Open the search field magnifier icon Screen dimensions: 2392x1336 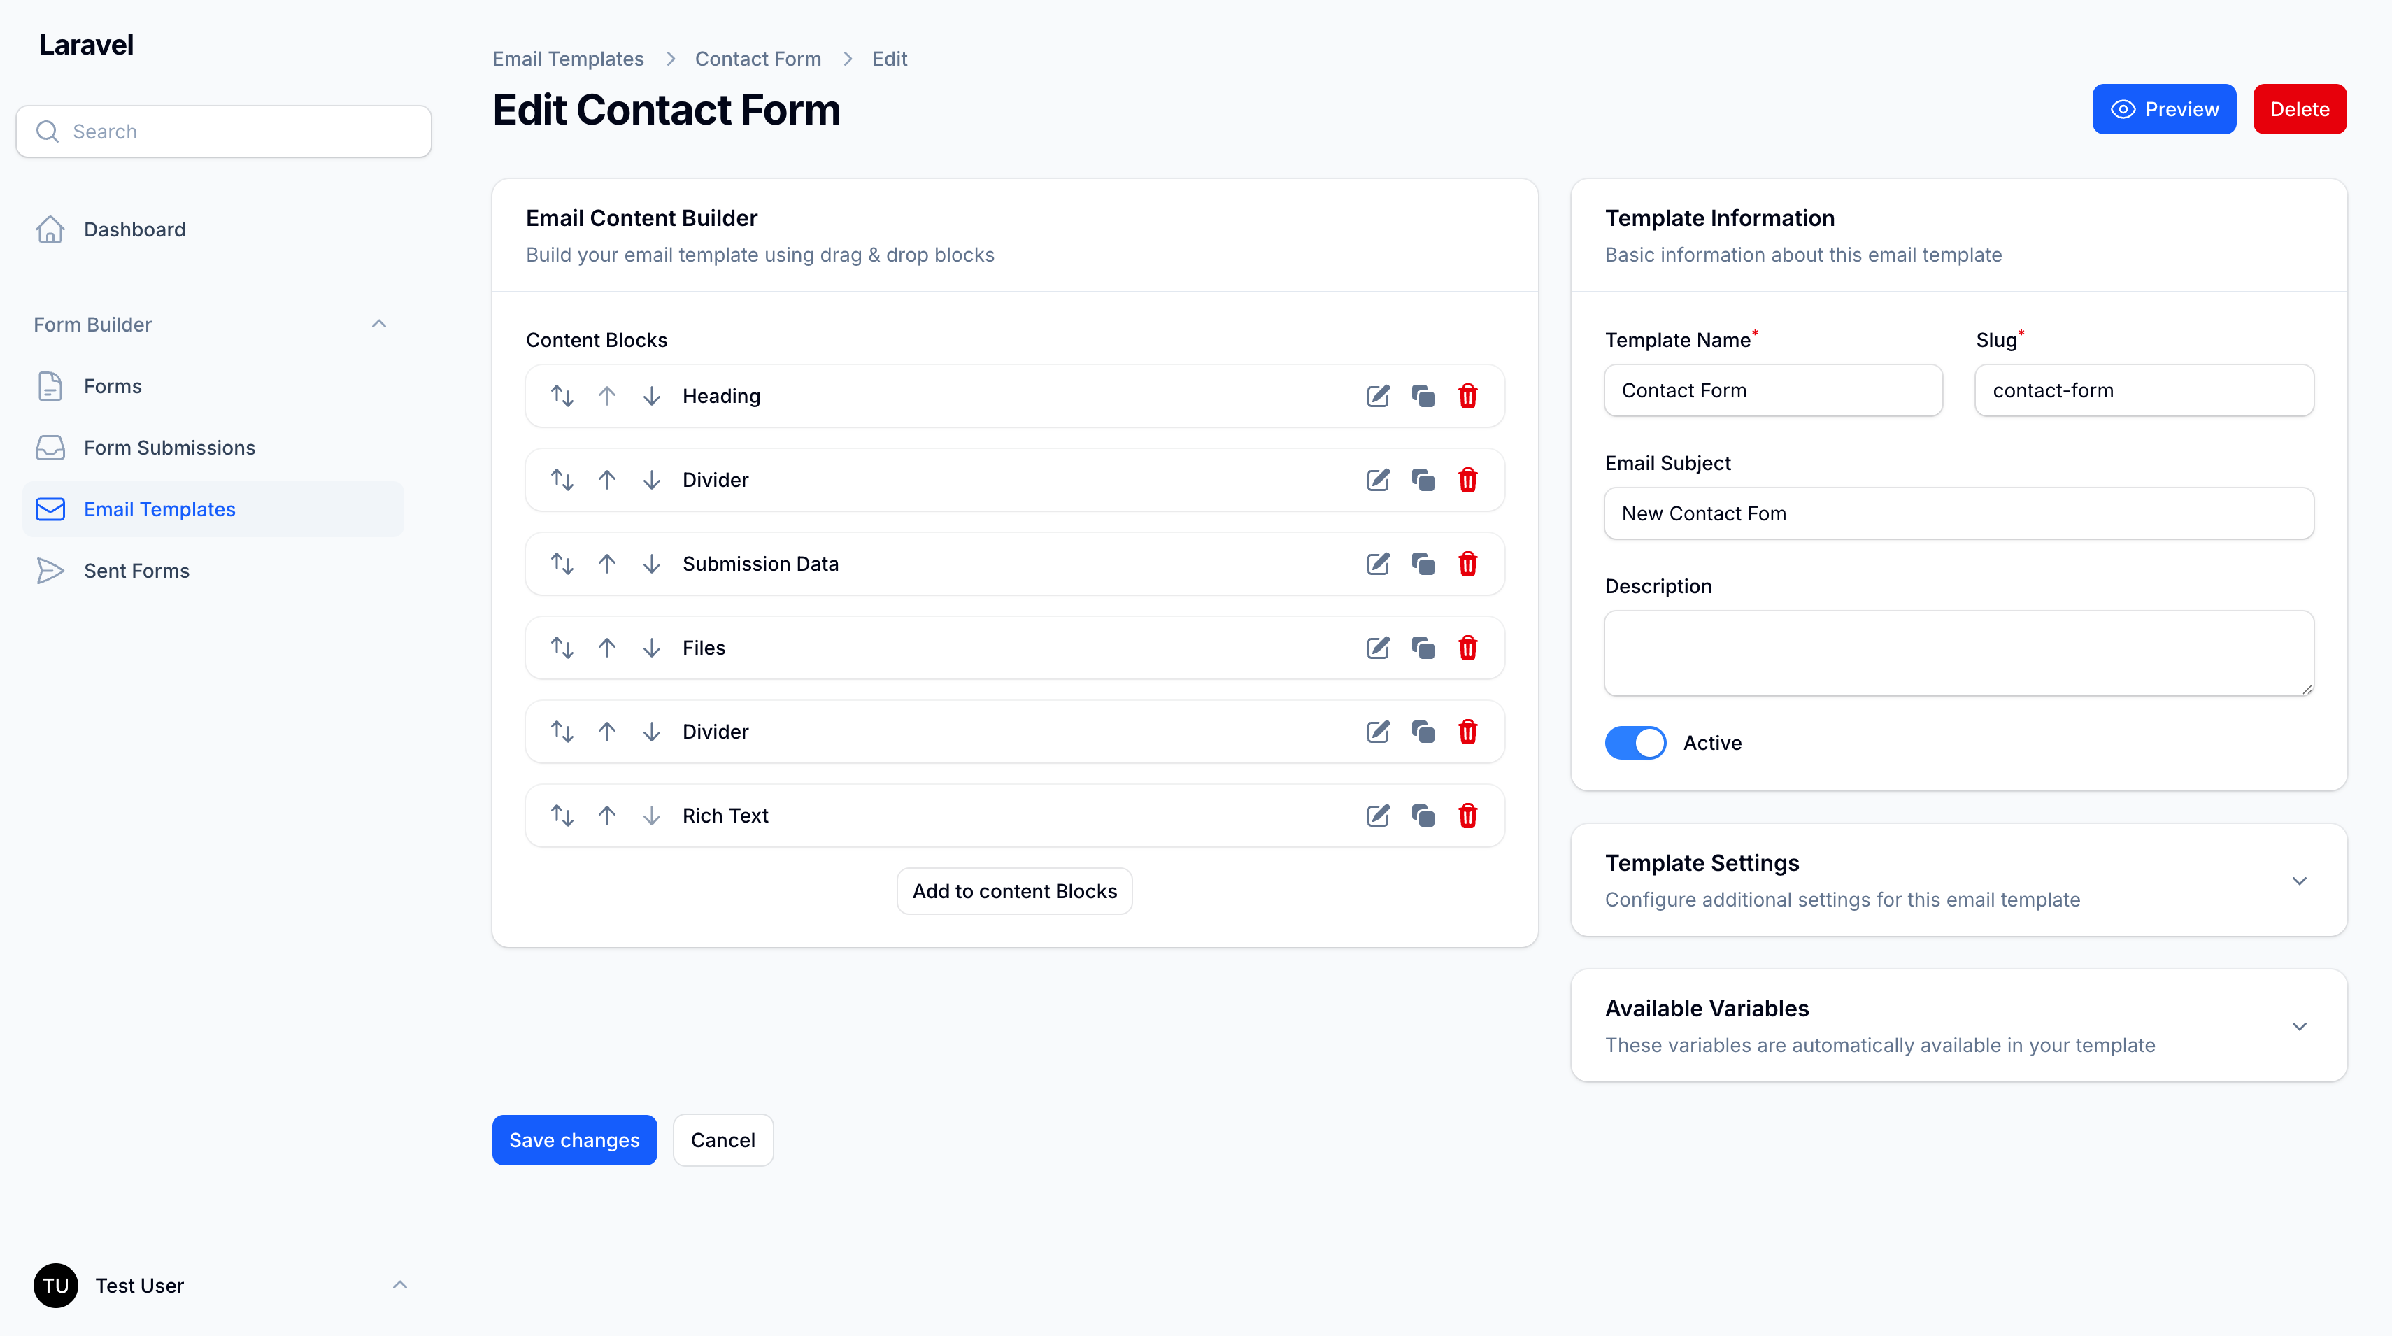48,131
